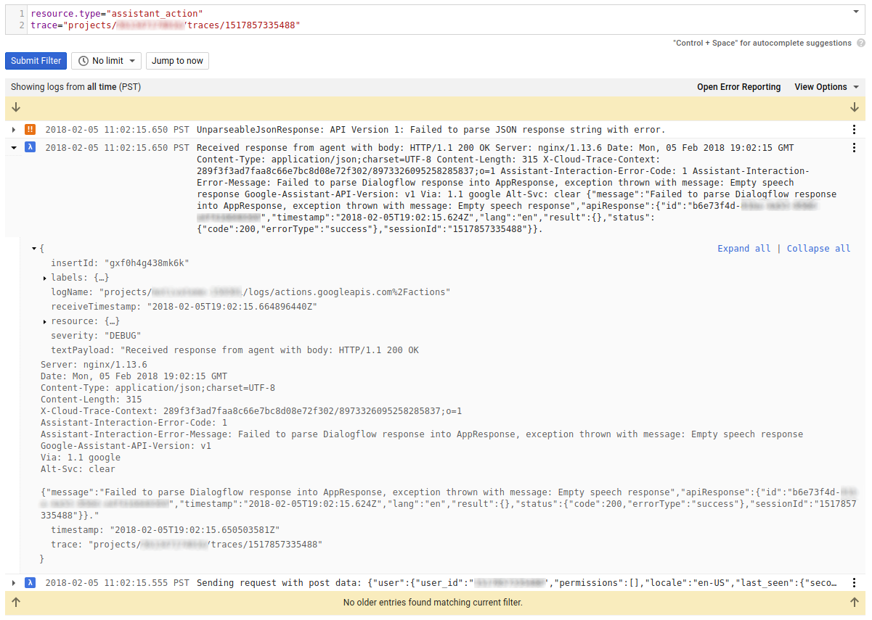
Task: Click top-left down arrow to load newer logs
Action: [x=16, y=108]
